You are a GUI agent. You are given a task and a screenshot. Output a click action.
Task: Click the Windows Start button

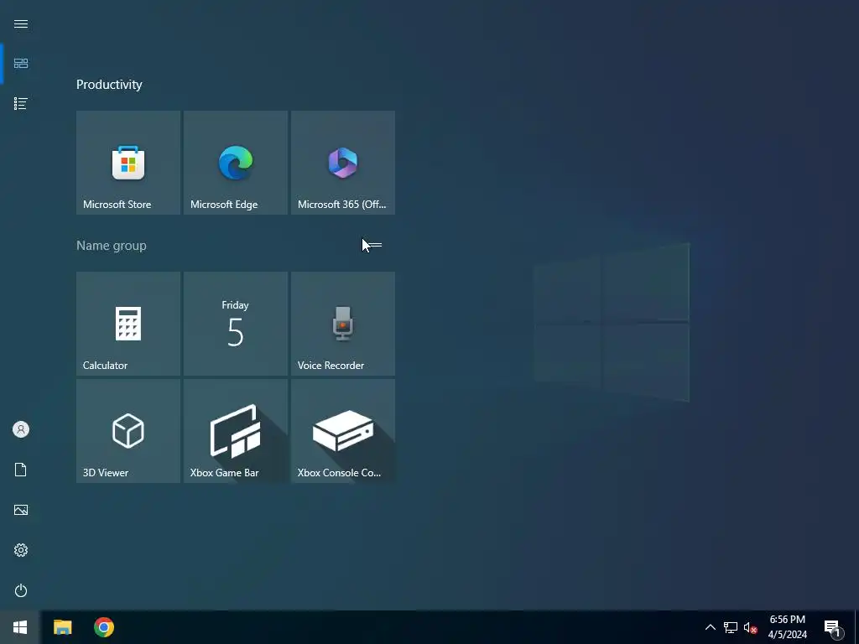tap(20, 627)
